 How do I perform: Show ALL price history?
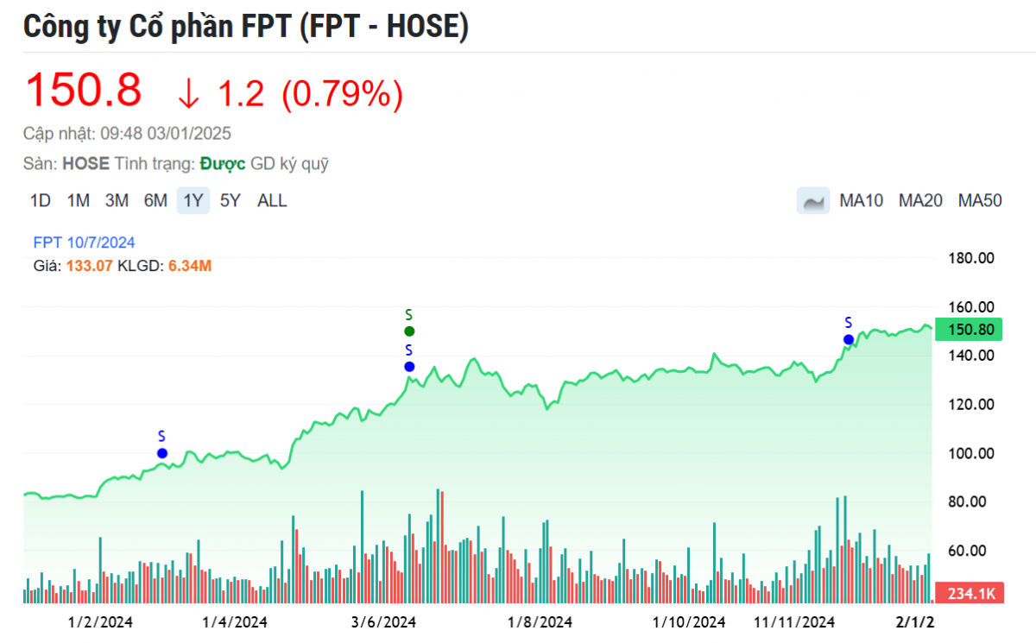click(272, 201)
